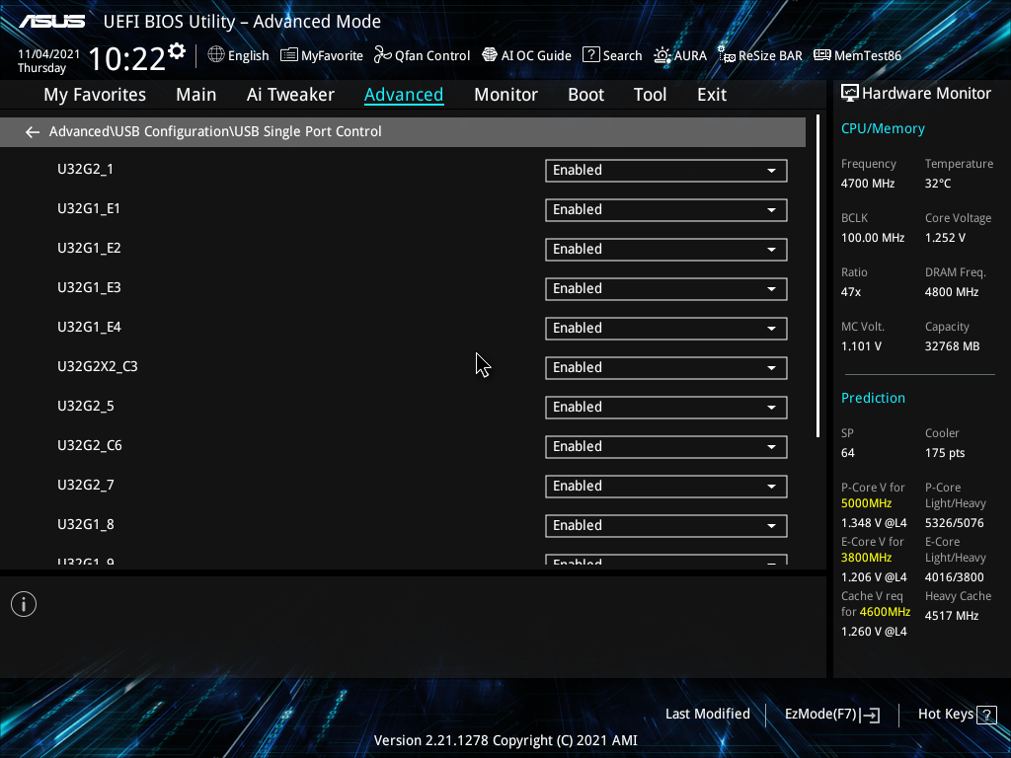Image resolution: width=1011 pixels, height=758 pixels.
Task: Switch to the Exit tab
Action: tap(712, 95)
